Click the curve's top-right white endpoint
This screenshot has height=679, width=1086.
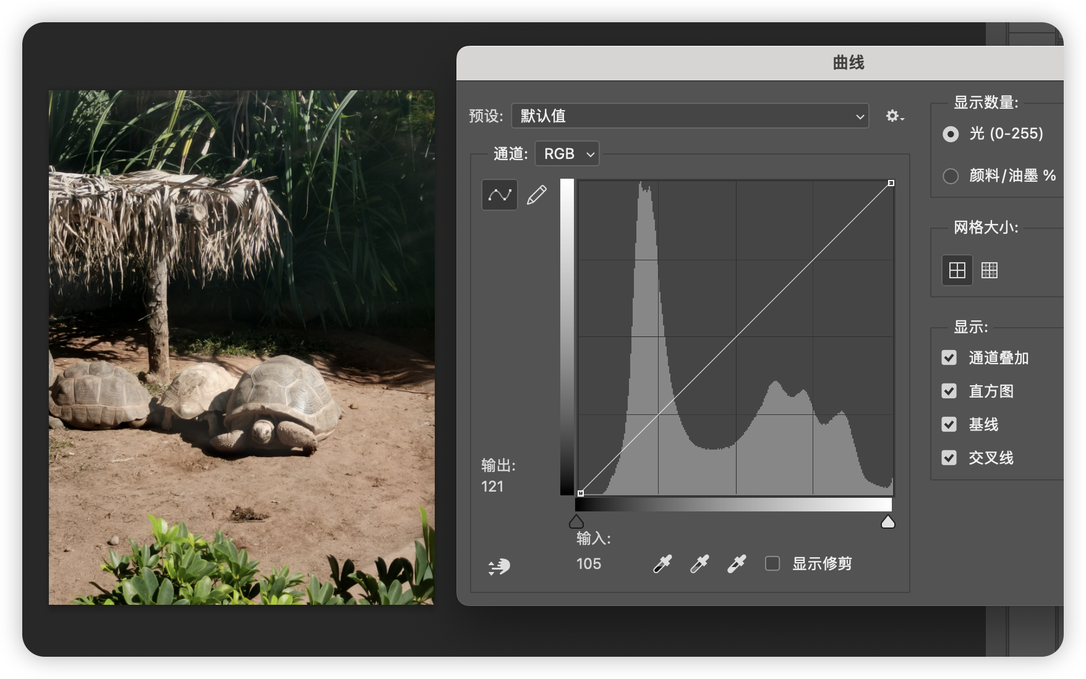tap(891, 183)
